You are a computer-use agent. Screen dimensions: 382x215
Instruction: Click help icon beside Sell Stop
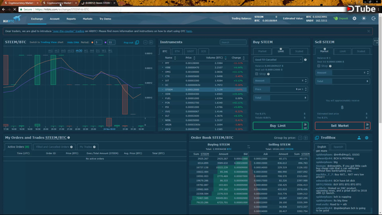[330, 66]
